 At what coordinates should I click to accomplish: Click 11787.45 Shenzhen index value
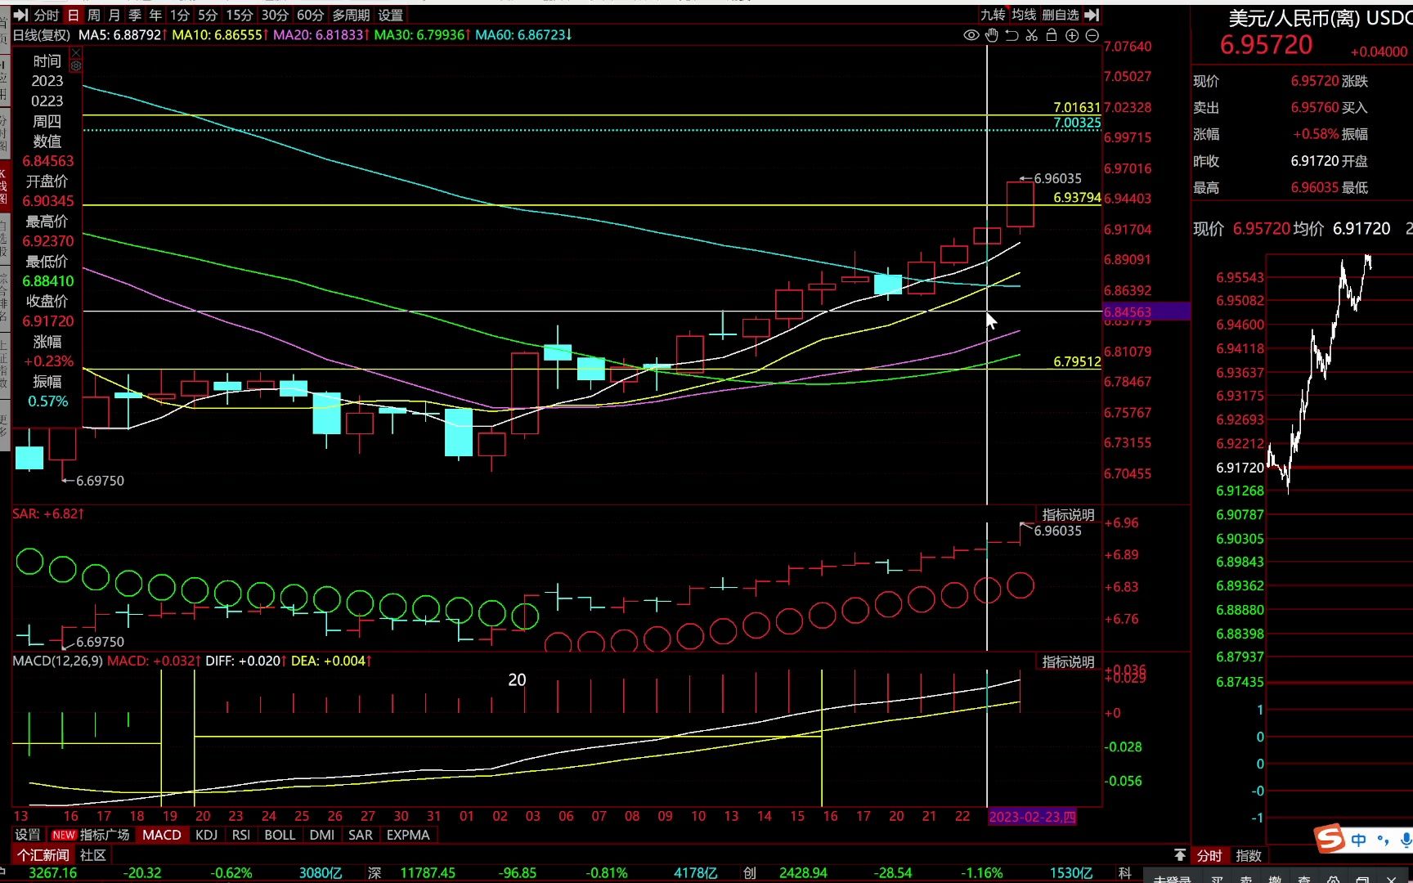428,873
